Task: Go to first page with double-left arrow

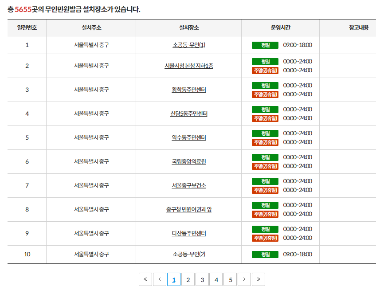Action: (145, 279)
